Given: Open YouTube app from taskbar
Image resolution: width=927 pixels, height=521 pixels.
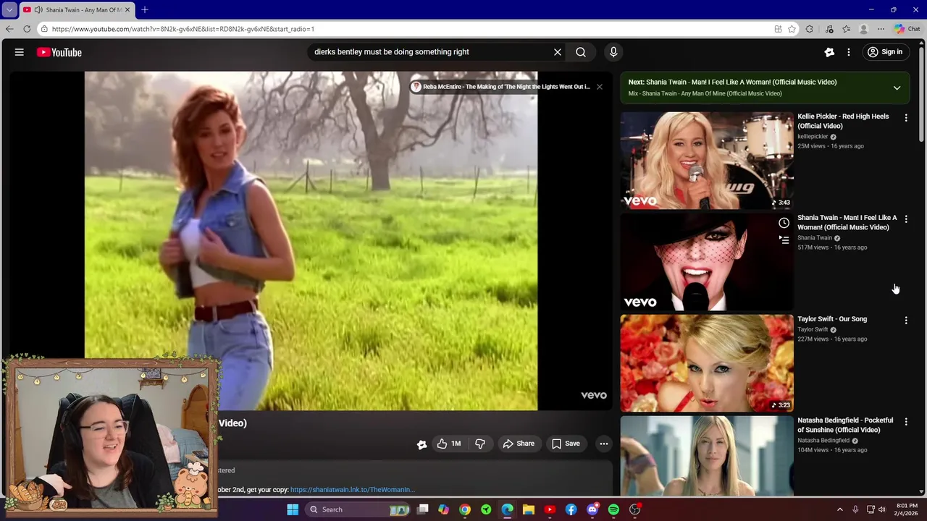Looking at the screenshot, I should tap(550, 509).
